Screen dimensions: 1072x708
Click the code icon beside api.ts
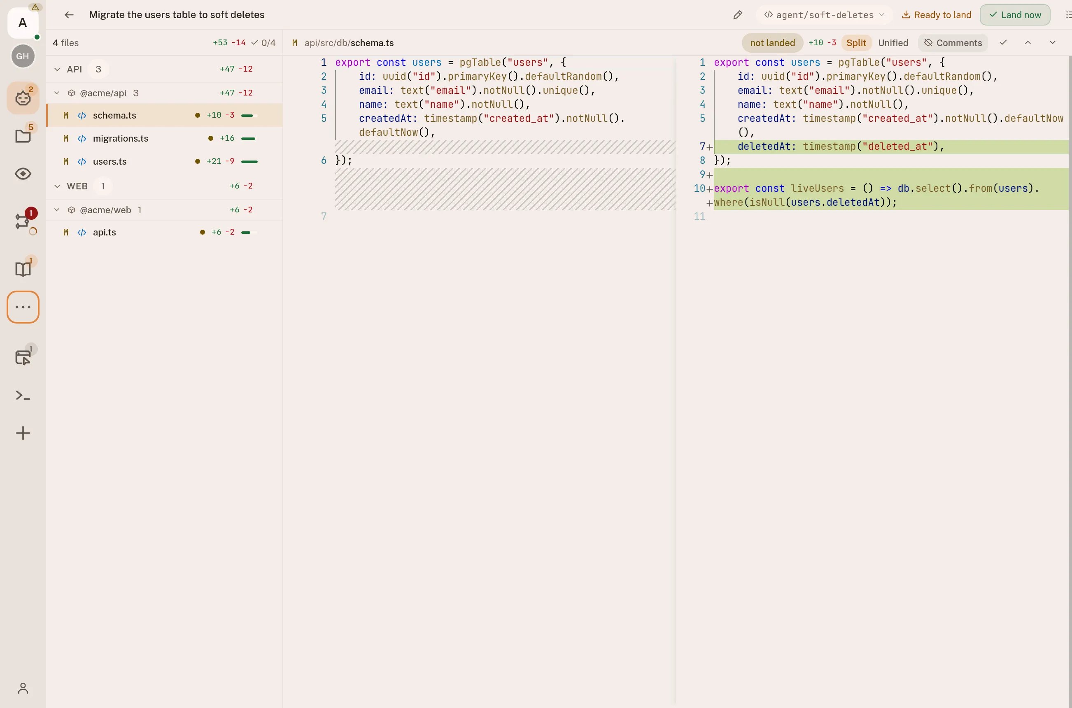(x=82, y=233)
